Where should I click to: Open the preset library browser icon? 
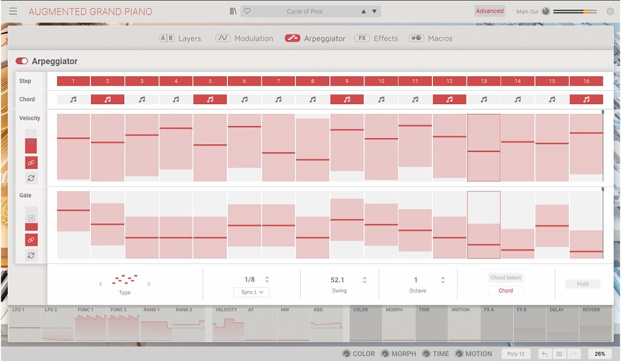pyautogui.click(x=233, y=11)
